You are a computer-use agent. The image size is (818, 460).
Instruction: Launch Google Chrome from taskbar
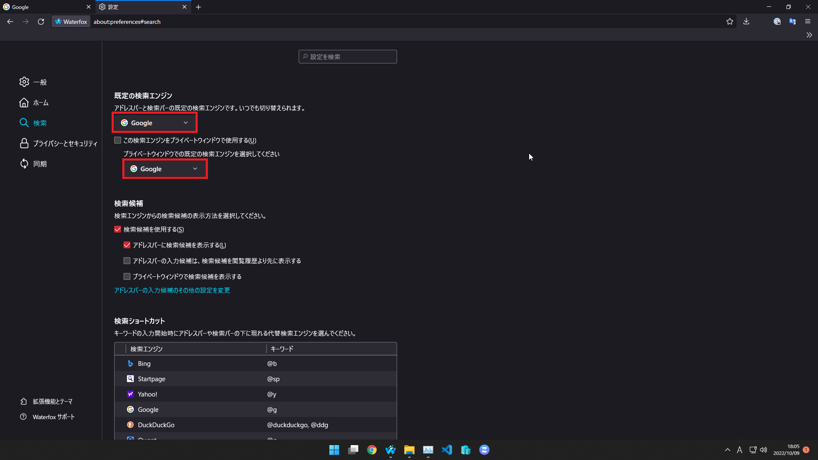(x=372, y=450)
